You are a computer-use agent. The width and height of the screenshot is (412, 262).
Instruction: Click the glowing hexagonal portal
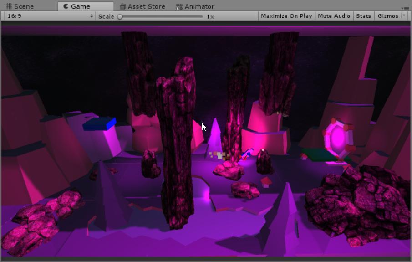point(337,138)
